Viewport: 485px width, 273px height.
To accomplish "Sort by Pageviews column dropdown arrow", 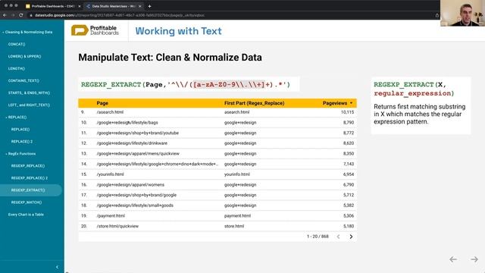I will 351,103.
